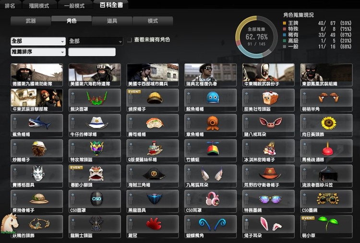Open the dark 全部 category dropdown
This screenshot has height=243, width=360.
click(x=96, y=41)
